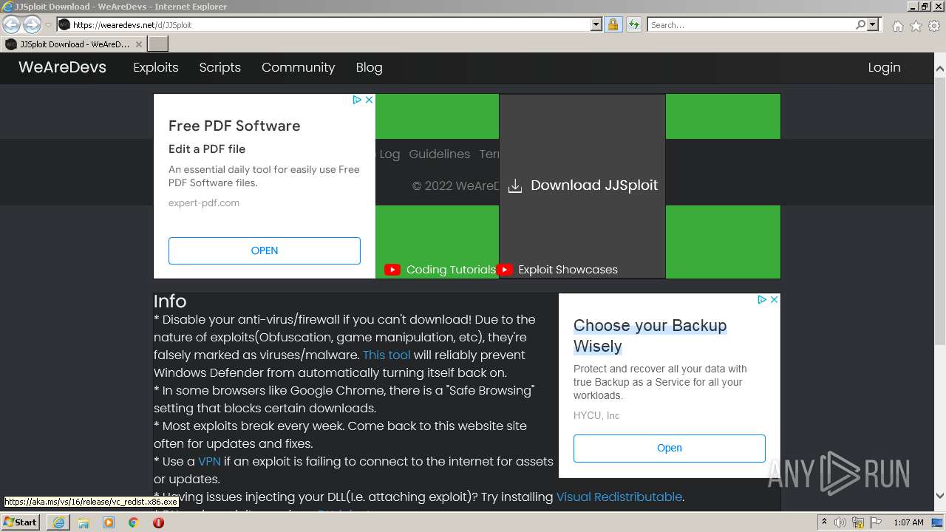Click the red Opera taskbar icon
Screen dimensions: 946x532
158,522
